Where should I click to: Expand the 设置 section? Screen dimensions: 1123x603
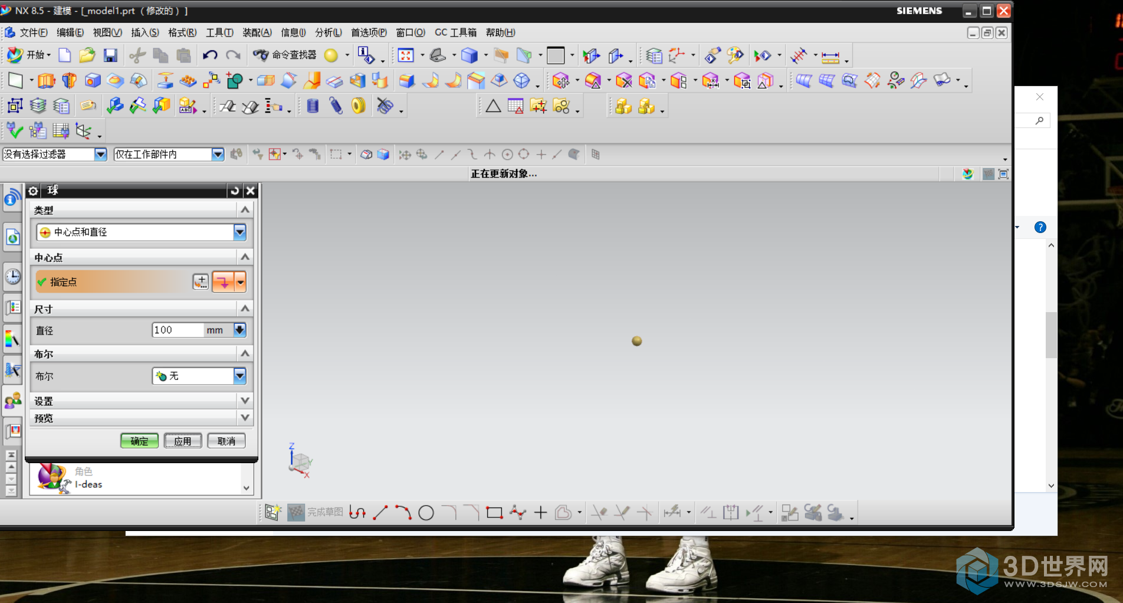245,401
